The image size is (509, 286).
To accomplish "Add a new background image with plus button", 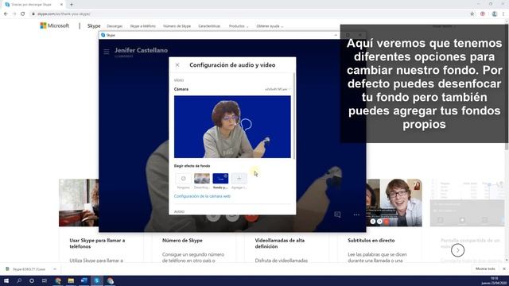I will pyautogui.click(x=239, y=179).
